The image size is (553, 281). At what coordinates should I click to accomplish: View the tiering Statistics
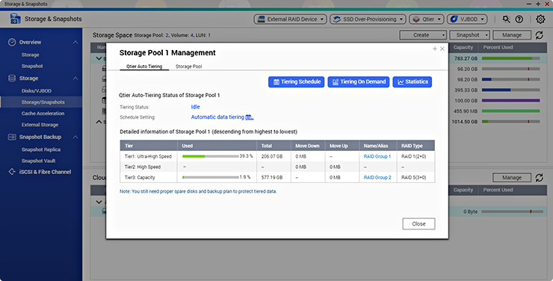pos(412,81)
